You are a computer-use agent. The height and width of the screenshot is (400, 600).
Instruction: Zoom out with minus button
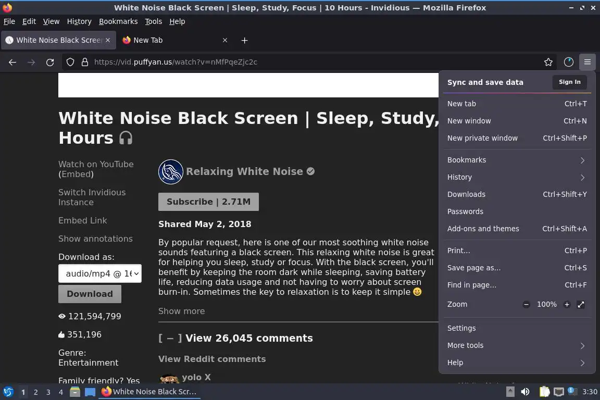(x=526, y=305)
